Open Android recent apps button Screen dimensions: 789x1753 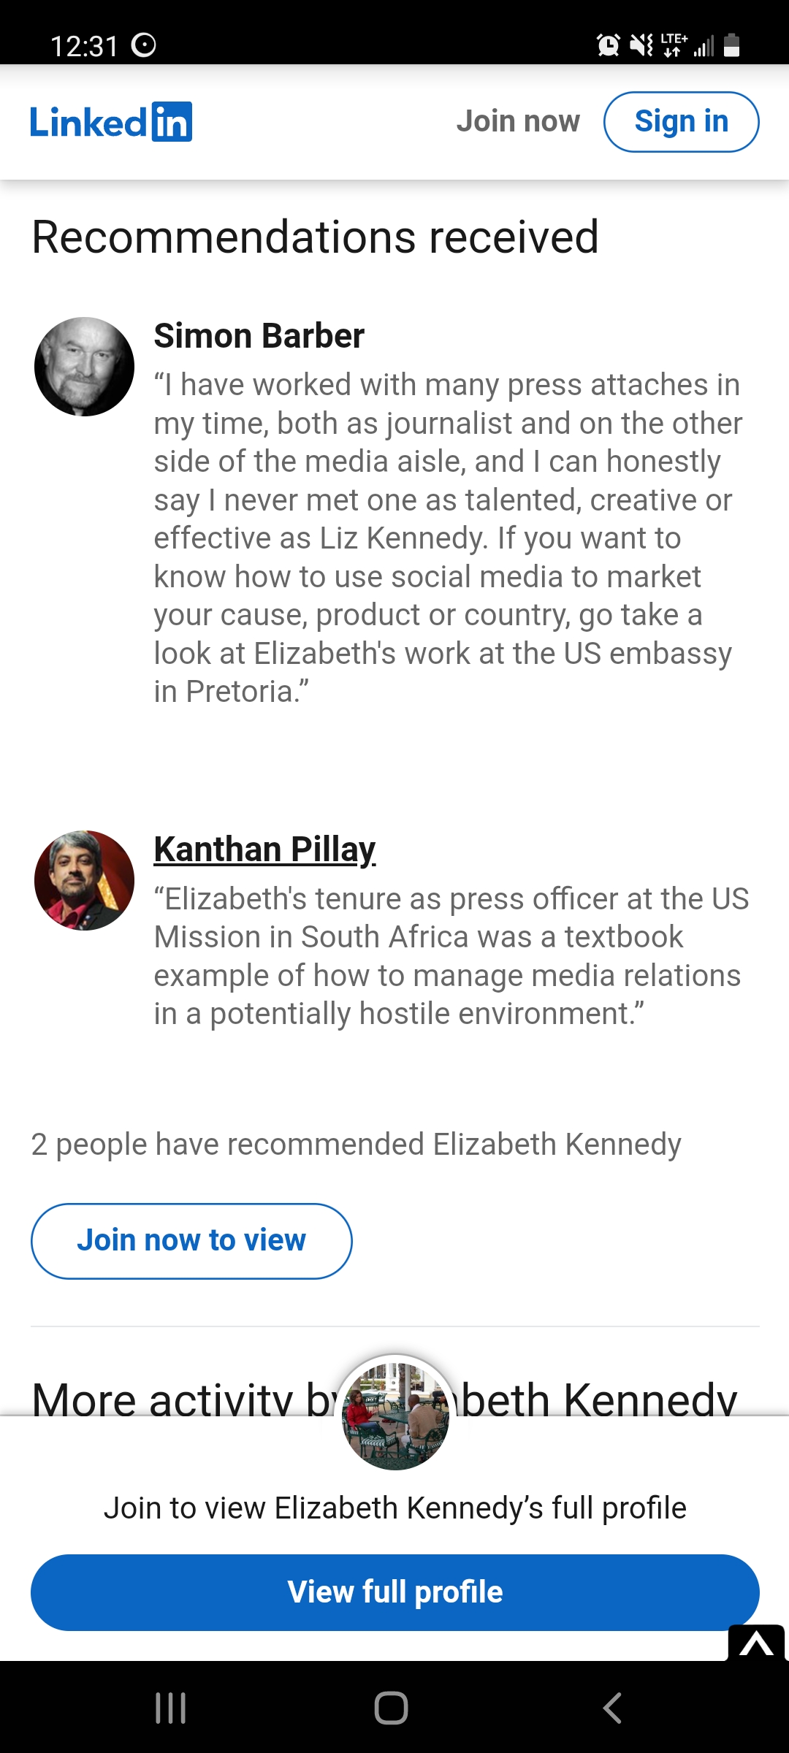tap(171, 1708)
